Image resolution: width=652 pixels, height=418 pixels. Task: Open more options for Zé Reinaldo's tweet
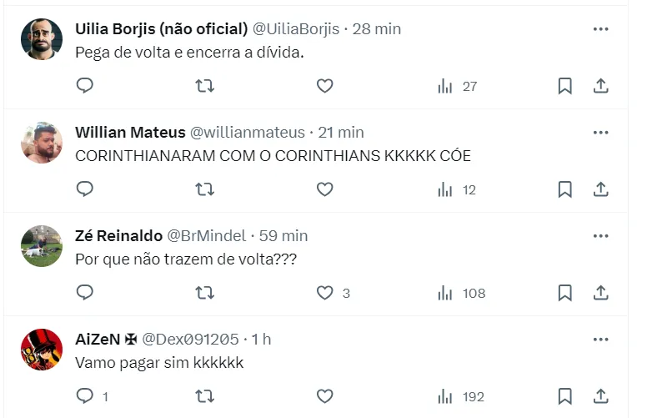(600, 236)
